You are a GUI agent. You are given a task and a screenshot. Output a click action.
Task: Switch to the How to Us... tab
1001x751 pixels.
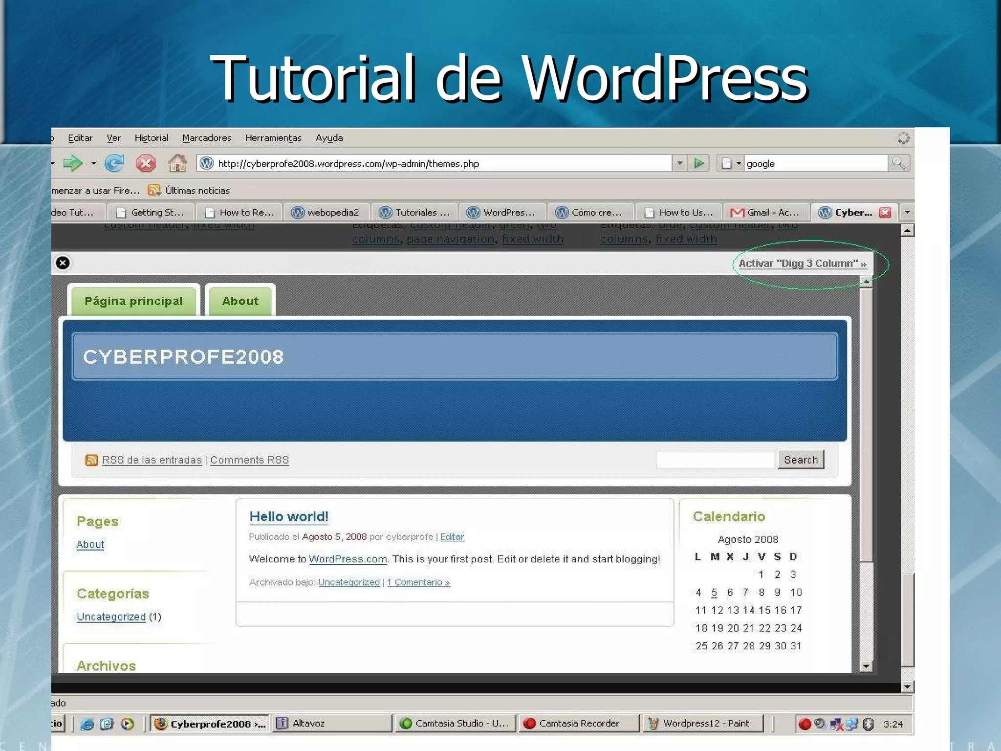pos(678,212)
